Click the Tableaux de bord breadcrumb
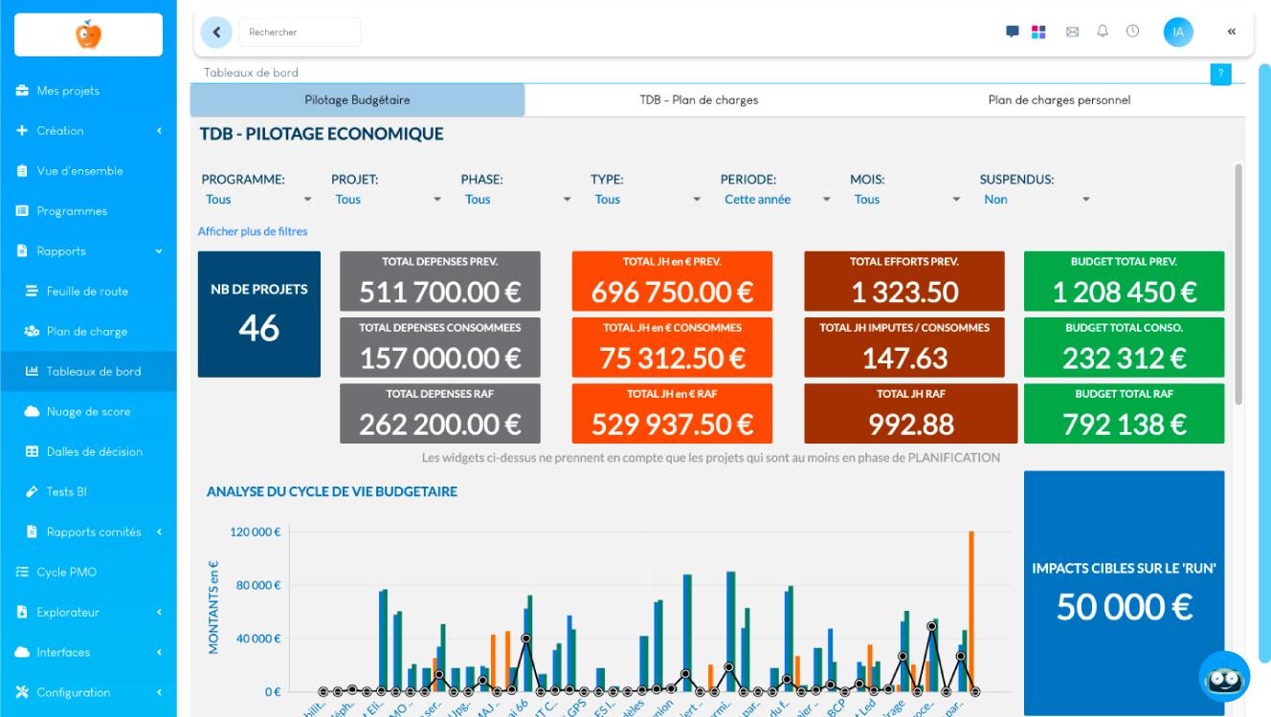Image resolution: width=1271 pixels, height=717 pixels. click(x=251, y=73)
